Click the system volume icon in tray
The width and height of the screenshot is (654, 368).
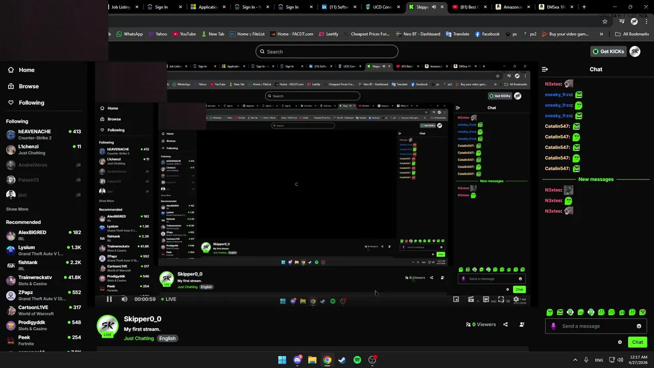coord(620,360)
